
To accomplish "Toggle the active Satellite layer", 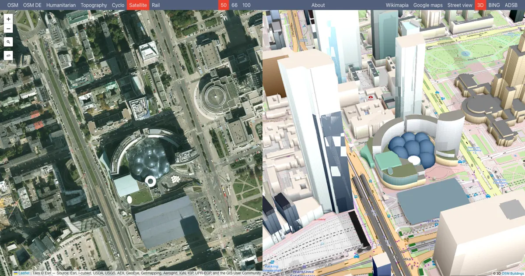I will (x=138, y=5).
